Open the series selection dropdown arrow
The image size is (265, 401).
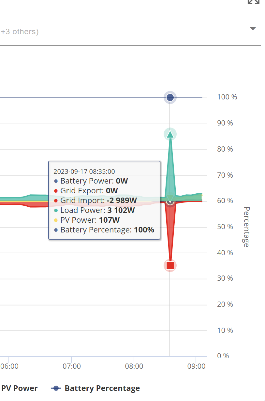(253, 29)
